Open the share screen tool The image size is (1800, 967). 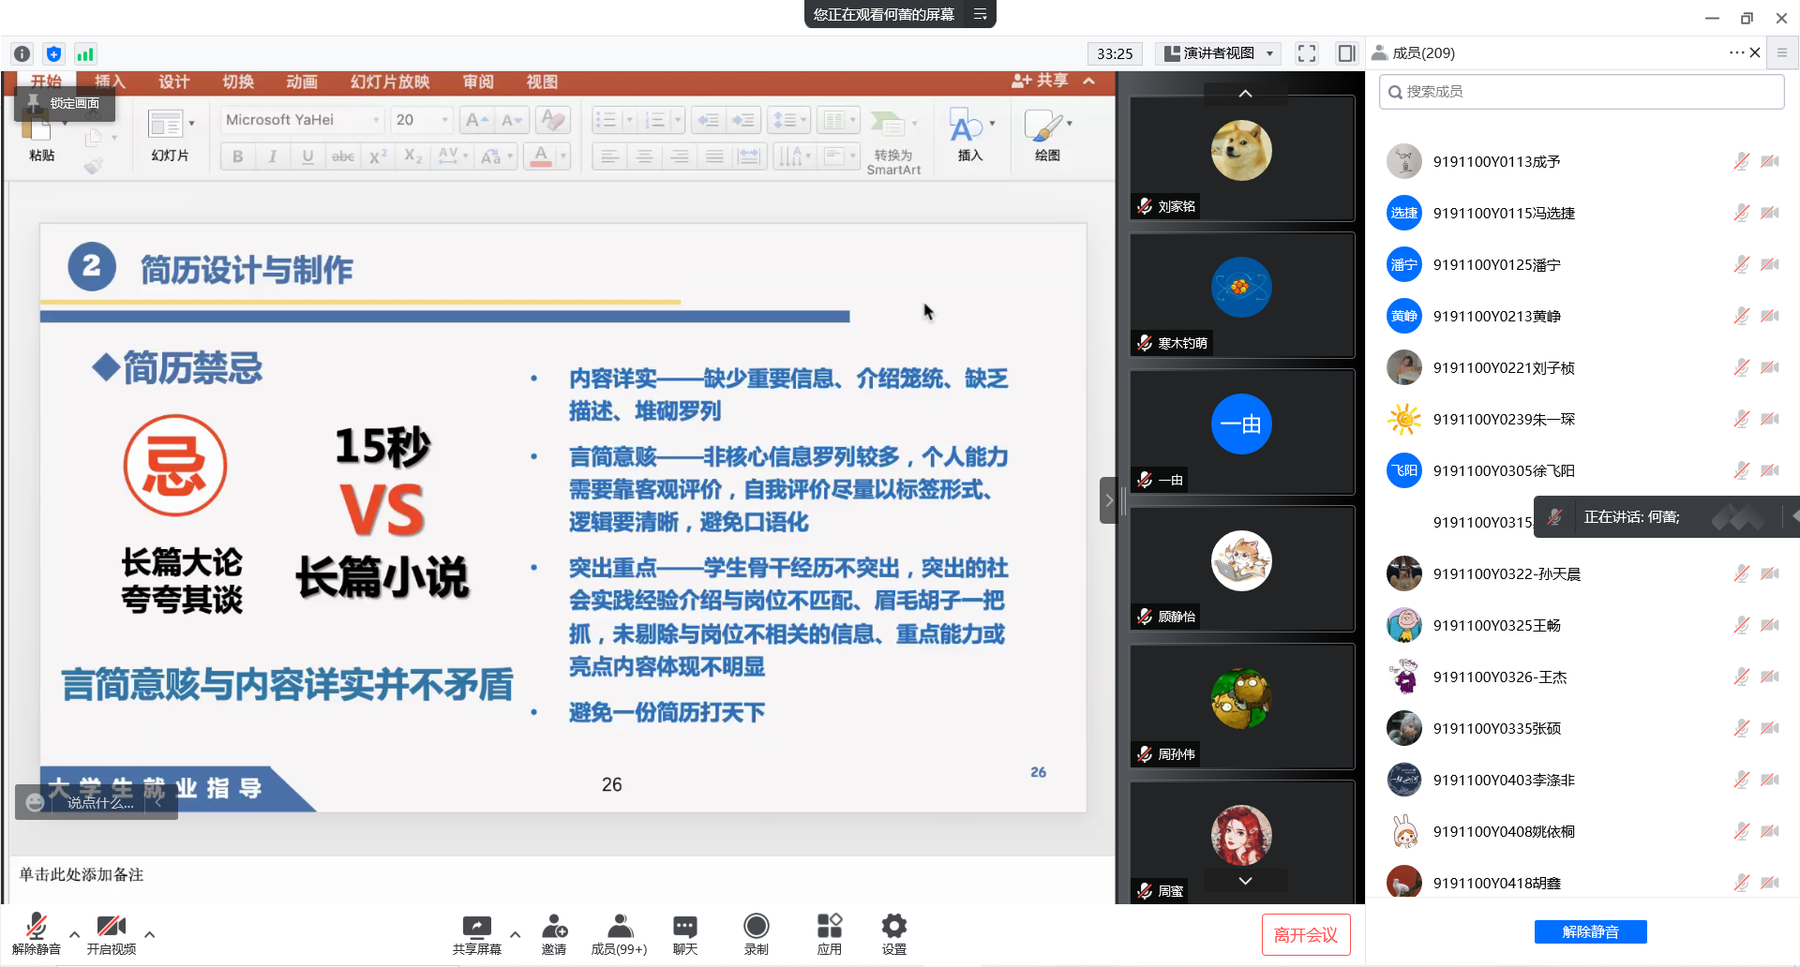(x=476, y=933)
